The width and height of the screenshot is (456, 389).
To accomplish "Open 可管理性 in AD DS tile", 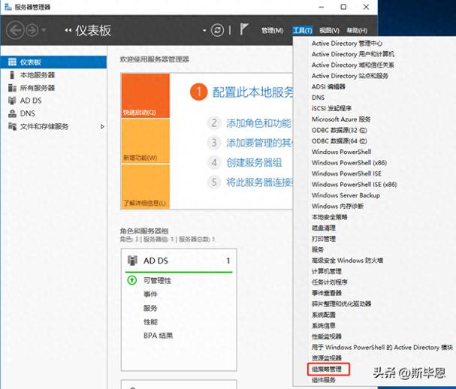I will point(157,281).
